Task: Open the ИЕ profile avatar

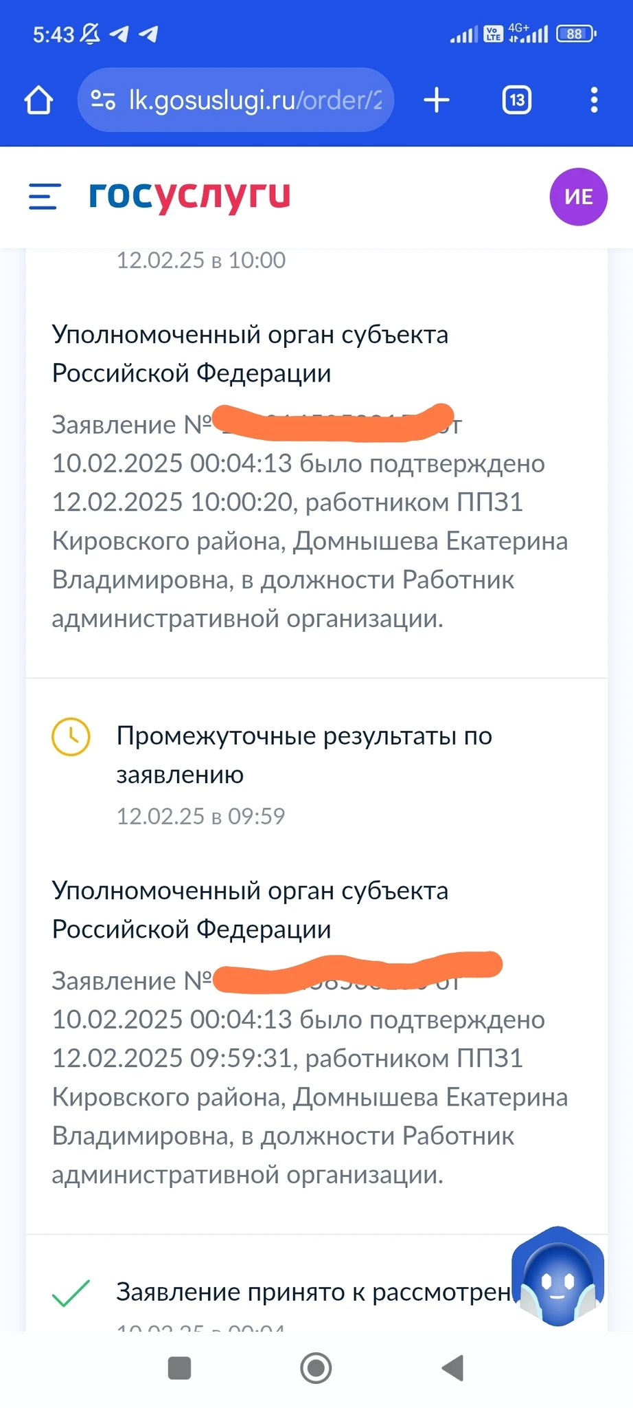Action: [578, 197]
